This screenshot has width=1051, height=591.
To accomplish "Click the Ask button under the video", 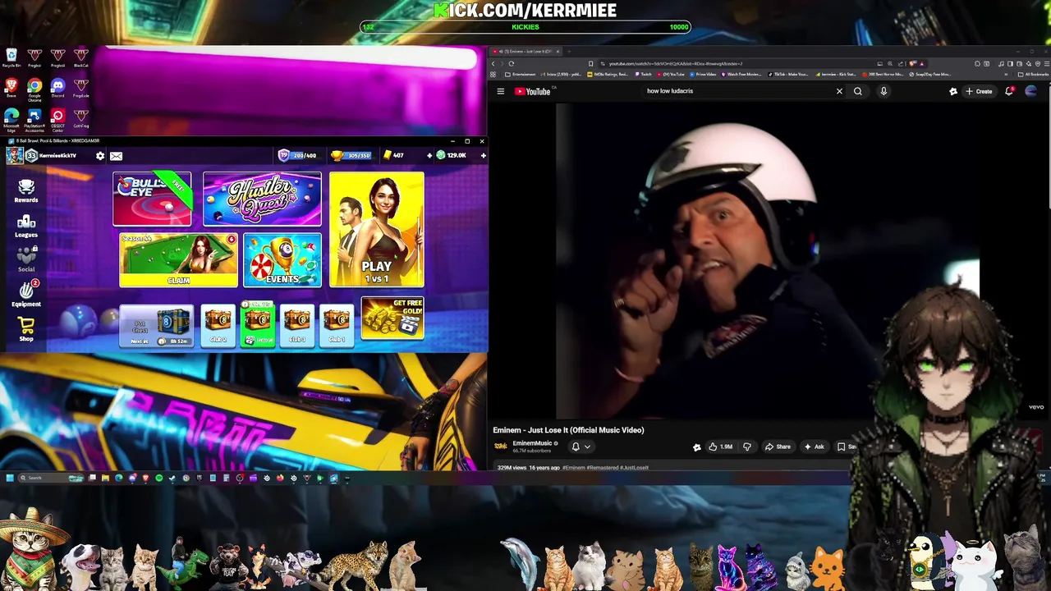I will [x=815, y=447].
